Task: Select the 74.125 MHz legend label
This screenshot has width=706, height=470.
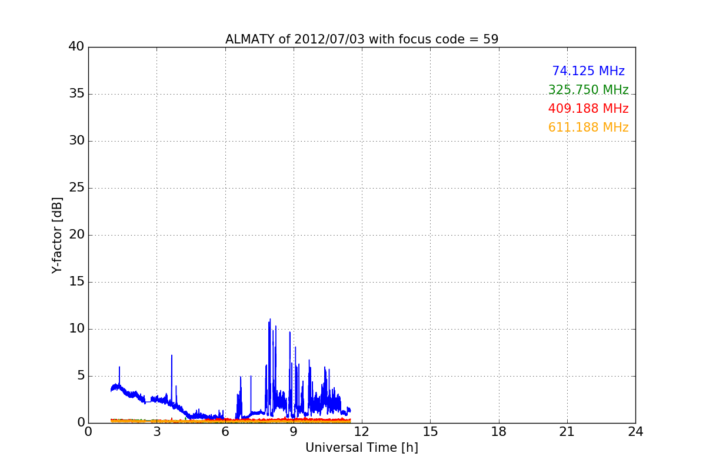Action: 588,71
